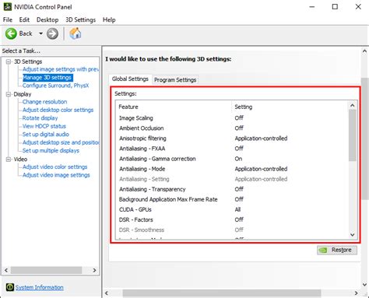
Task: Click the System Information icon
Action: point(10,287)
